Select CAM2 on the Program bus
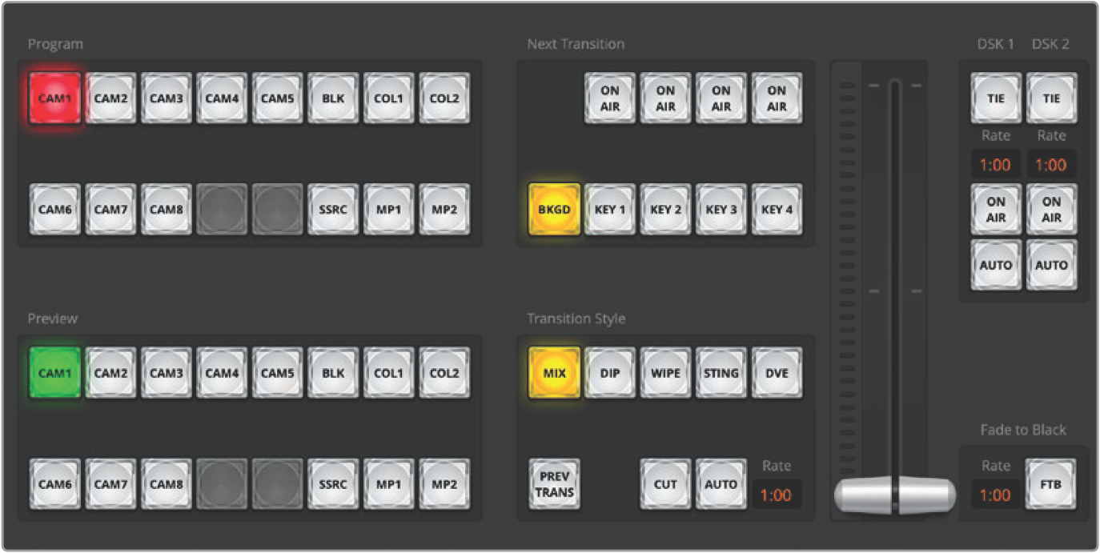This screenshot has height=553, width=1100. point(110,98)
